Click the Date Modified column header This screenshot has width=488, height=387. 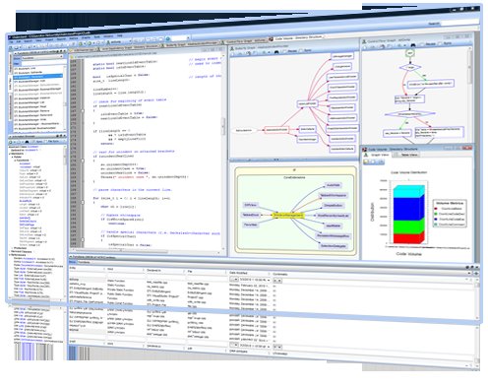[249, 273]
